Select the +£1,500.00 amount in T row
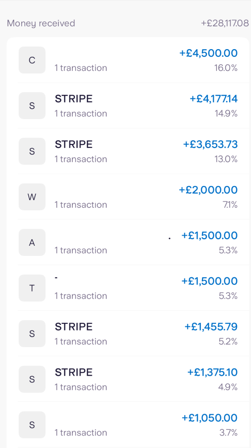The height and width of the screenshot is (448, 251). tap(210, 281)
